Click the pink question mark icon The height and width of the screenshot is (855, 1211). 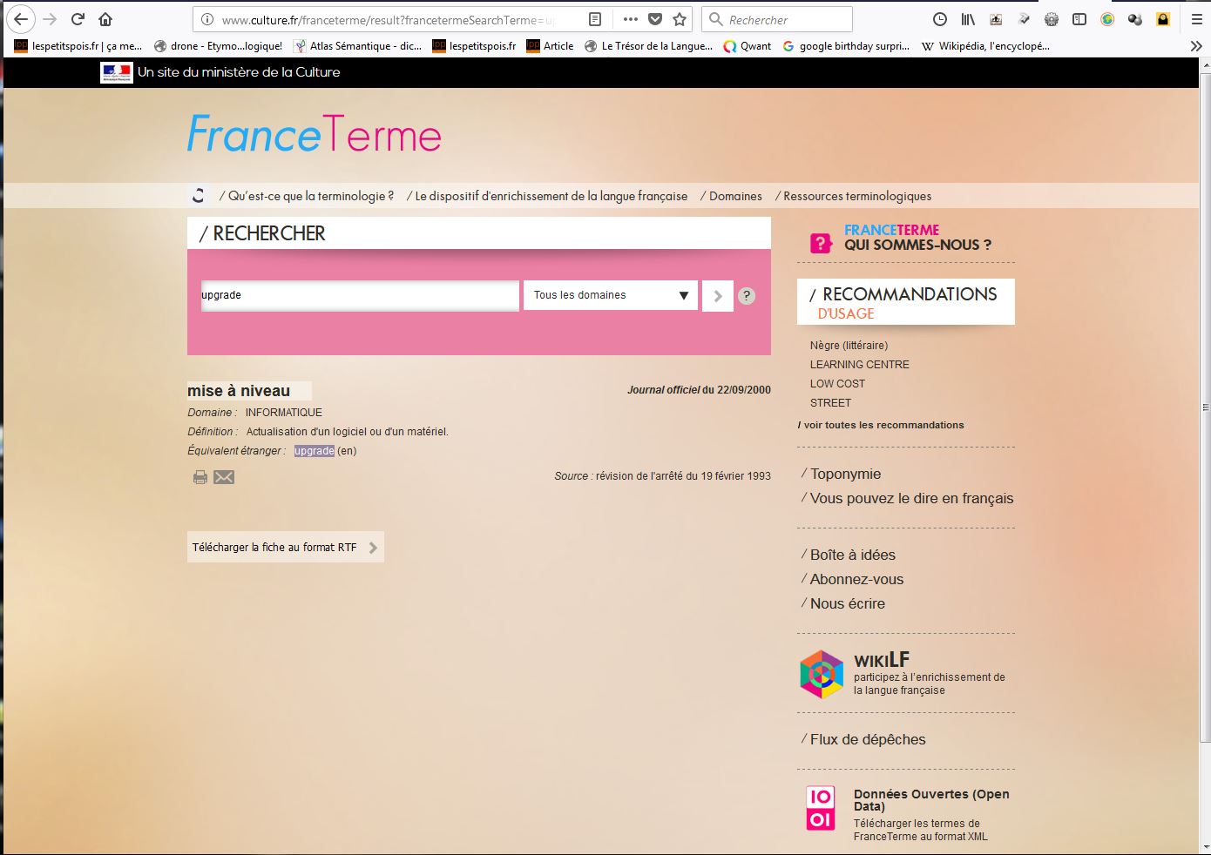click(821, 244)
